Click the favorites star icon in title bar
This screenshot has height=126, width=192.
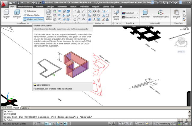[x=171, y=2]
